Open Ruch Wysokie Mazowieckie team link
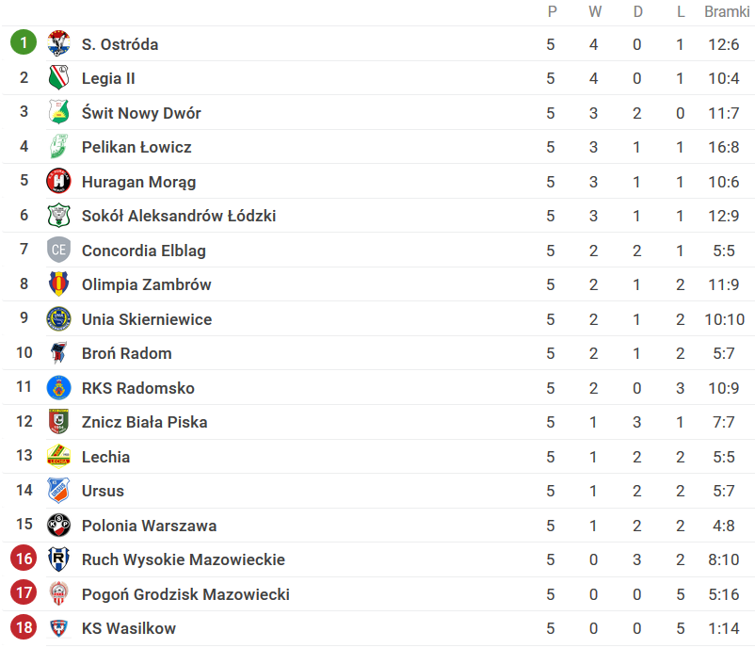 point(183,559)
